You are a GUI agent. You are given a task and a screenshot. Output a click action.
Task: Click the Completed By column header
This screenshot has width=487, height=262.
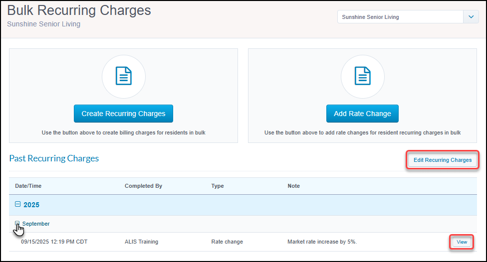click(143, 186)
